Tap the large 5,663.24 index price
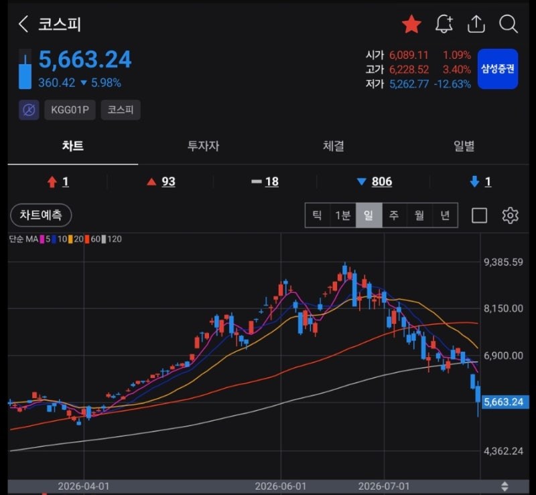 (85, 60)
